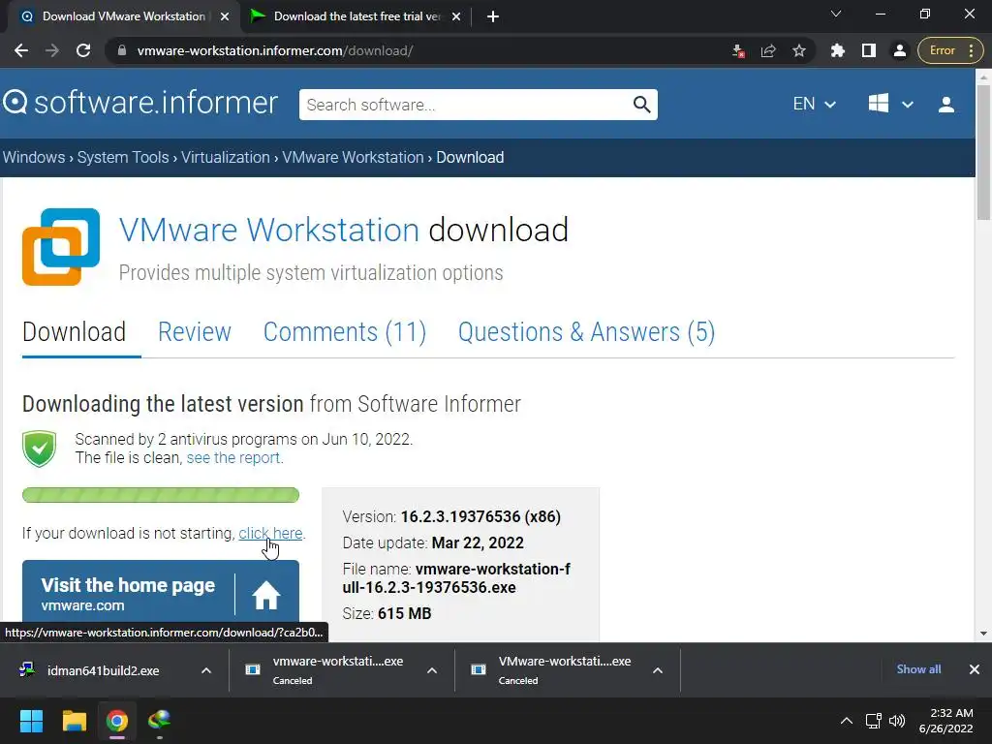This screenshot has height=744, width=992.
Task: Go to Windows breadcrumb
Action: (34, 157)
